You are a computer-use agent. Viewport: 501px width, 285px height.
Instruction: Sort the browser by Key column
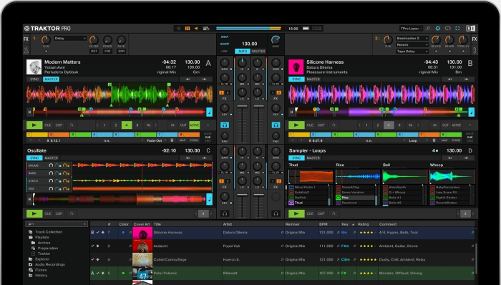tap(349, 224)
